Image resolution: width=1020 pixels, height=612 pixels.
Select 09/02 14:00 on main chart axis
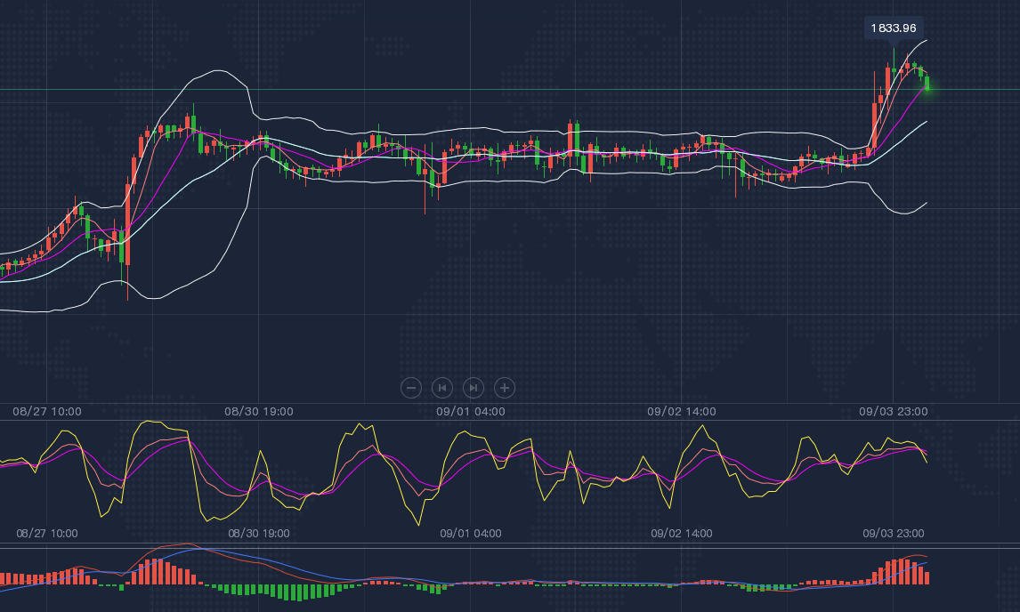(682, 412)
